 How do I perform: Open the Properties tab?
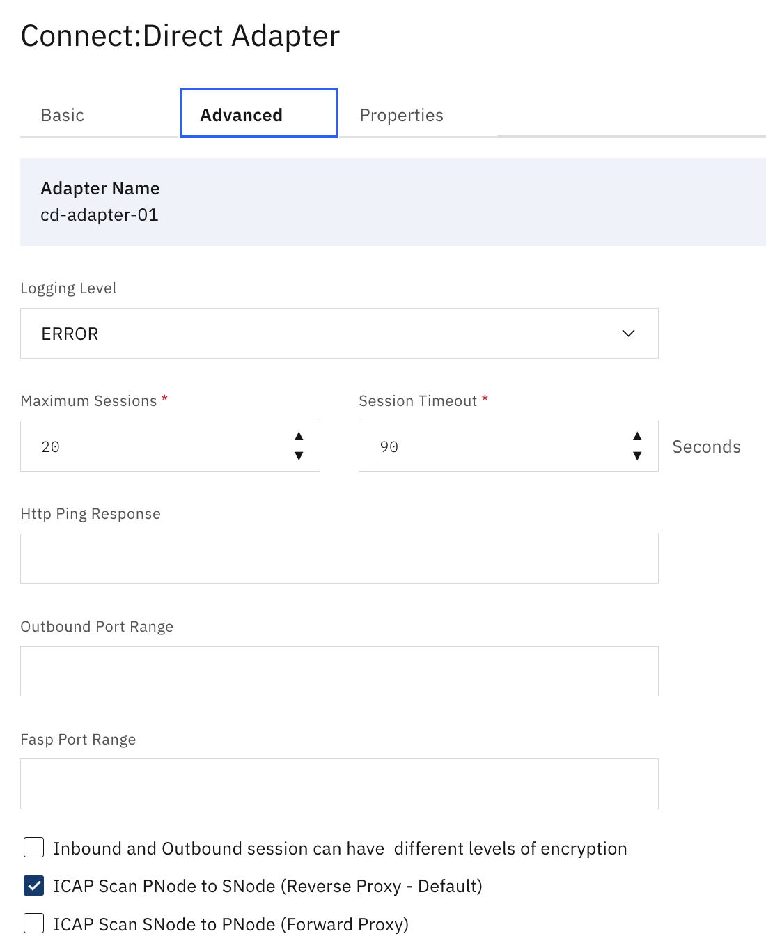pyautogui.click(x=401, y=115)
